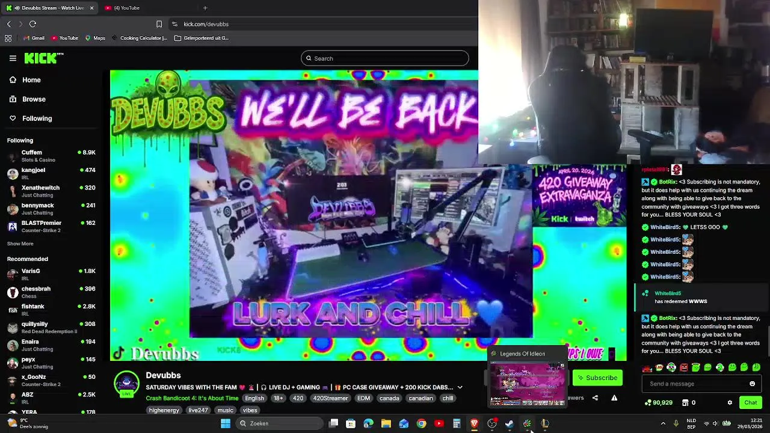Open the chat shop icon

(x=685, y=402)
